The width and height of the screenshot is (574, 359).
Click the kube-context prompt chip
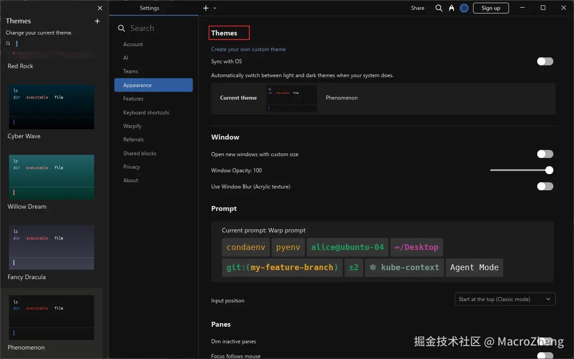point(404,267)
